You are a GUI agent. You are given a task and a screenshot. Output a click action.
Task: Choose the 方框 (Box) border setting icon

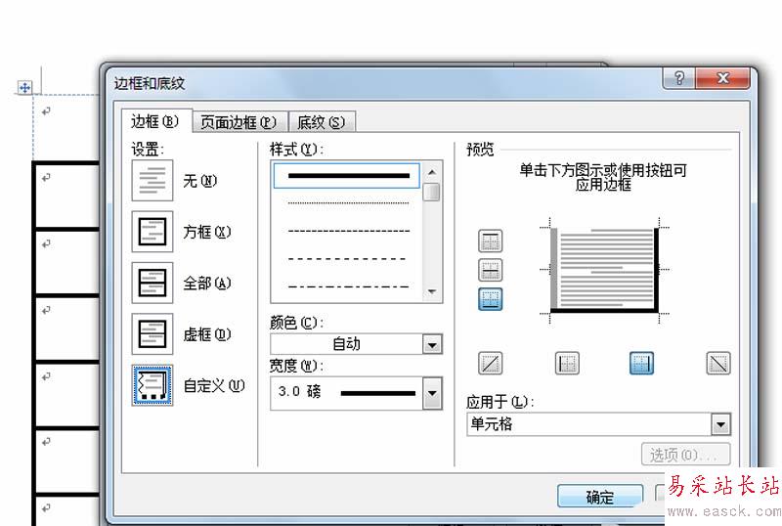tap(152, 232)
